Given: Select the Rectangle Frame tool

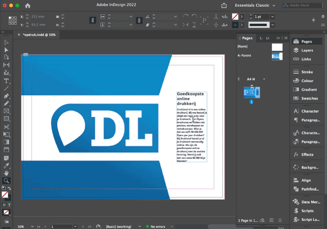Looking at the screenshot, I should click(x=6, y=111).
